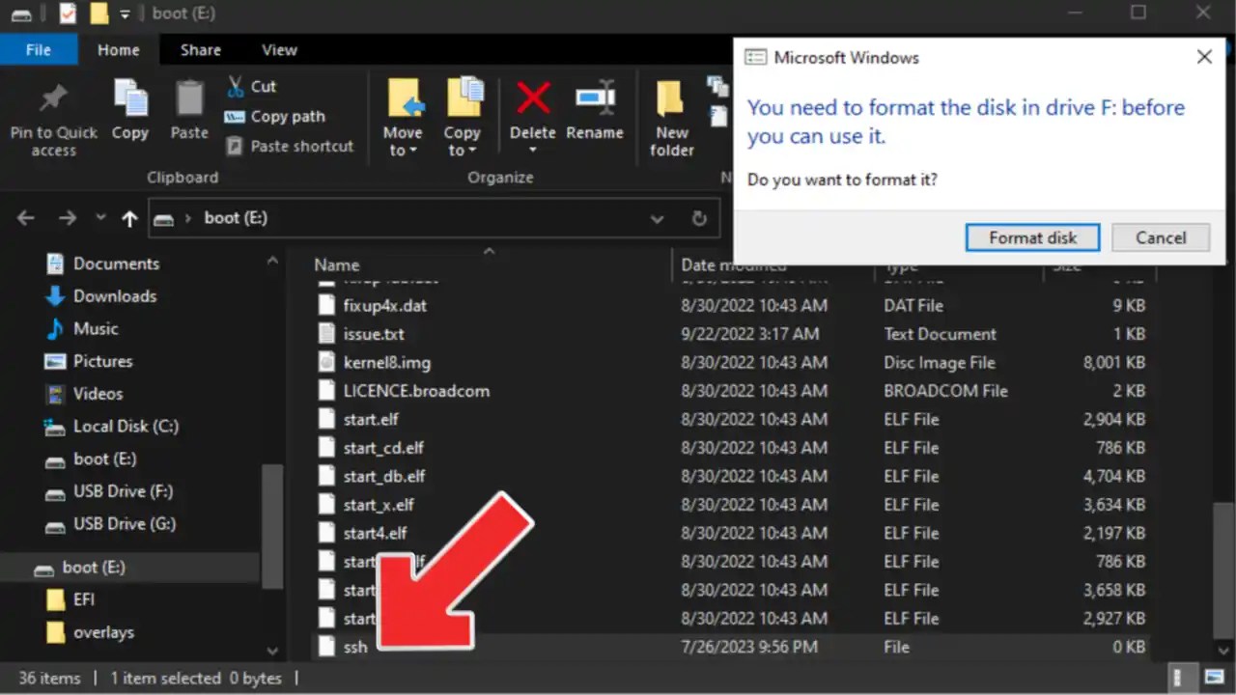1236x695 pixels.
Task: Delete the selected file with red X
Action: click(533, 98)
